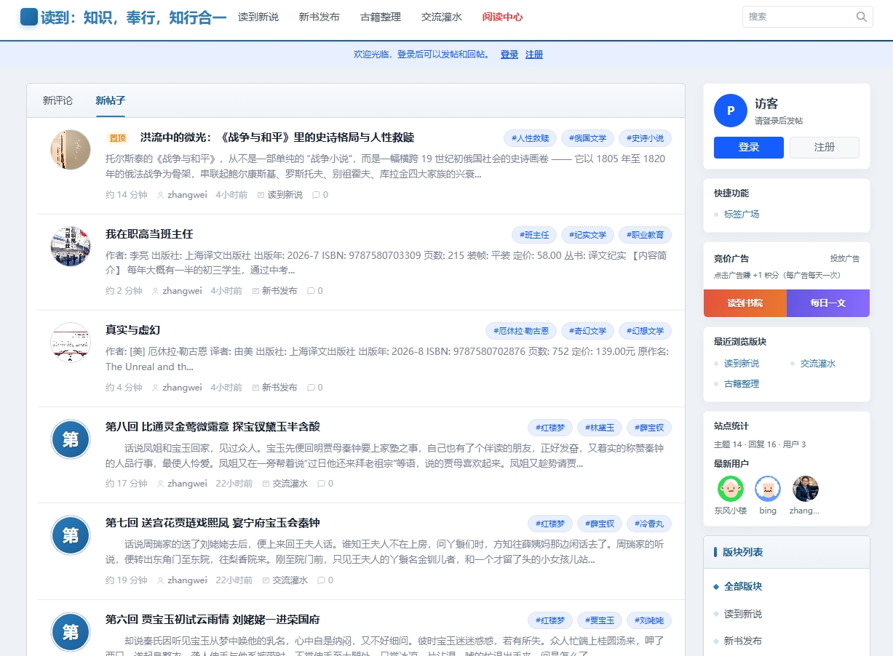Viewport: 893px width, 656px height.
Task: Open post 第八回 比通灵金莺微露意
Action: click(x=213, y=427)
